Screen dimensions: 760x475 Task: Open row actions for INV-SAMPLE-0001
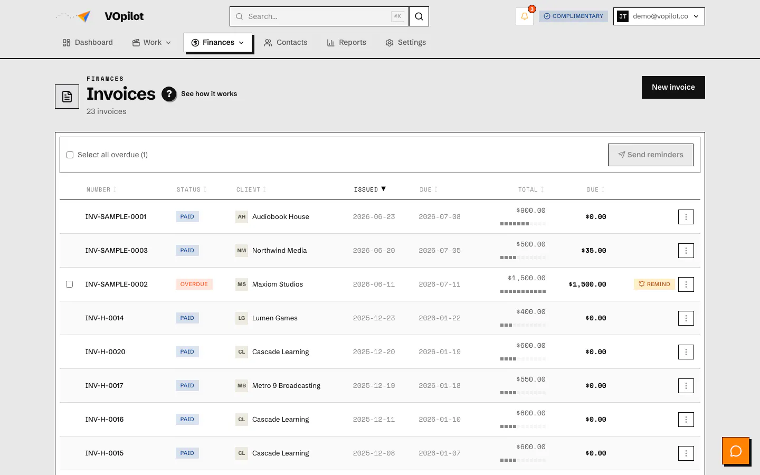tap(686, 217)
